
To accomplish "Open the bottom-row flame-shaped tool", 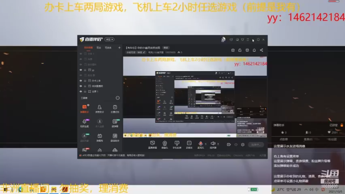I will (100, 150).
